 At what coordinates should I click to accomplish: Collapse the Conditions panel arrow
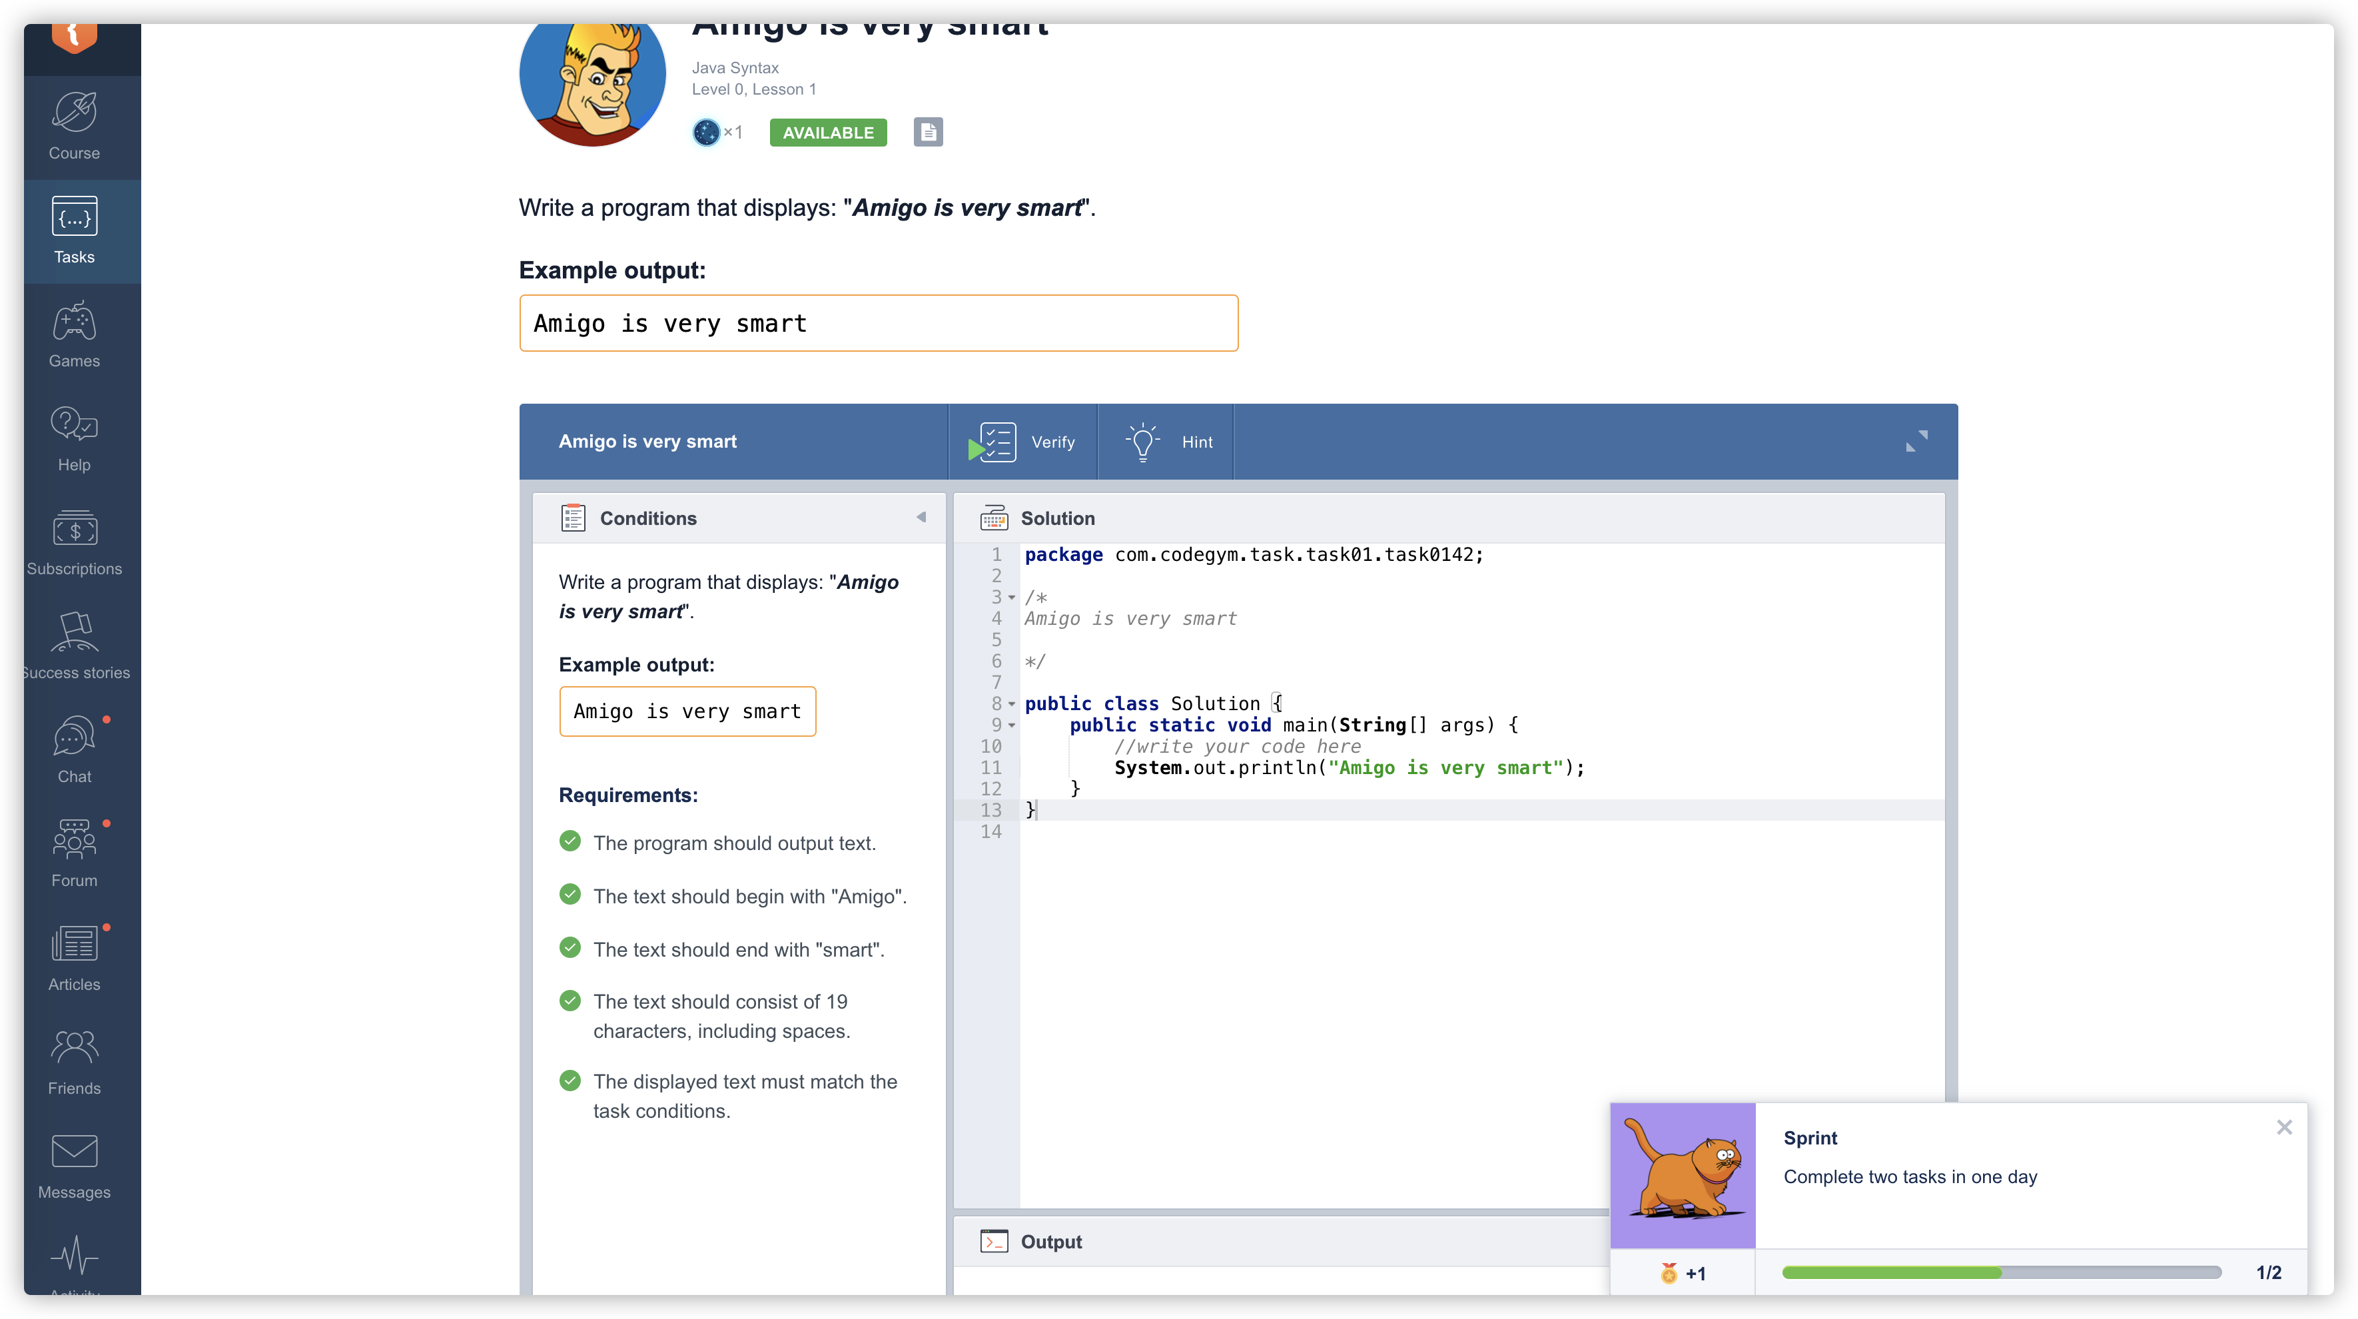(921, 517)
